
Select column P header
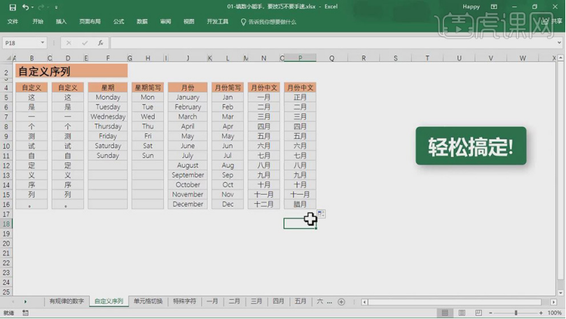coord(300,57)
